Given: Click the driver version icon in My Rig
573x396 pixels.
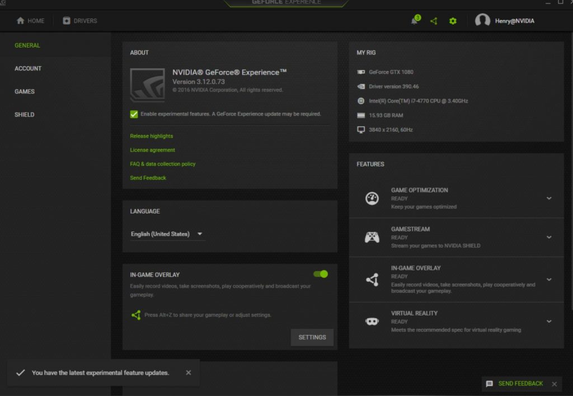Looking at the screenshot, I should click(x=361, y=87).
